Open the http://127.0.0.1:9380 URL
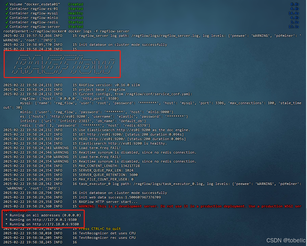Screen dimensions: 307x246 pos(55,220)
